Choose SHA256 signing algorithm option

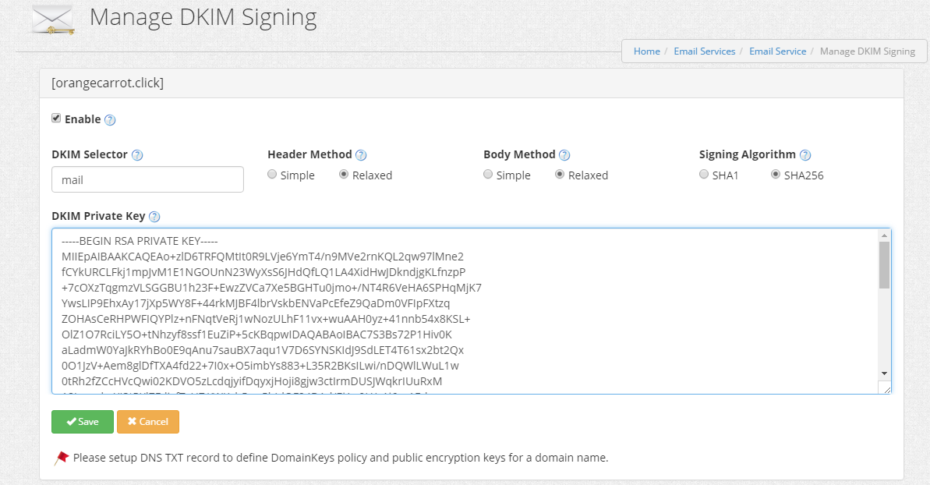click(x=775, y=175)
